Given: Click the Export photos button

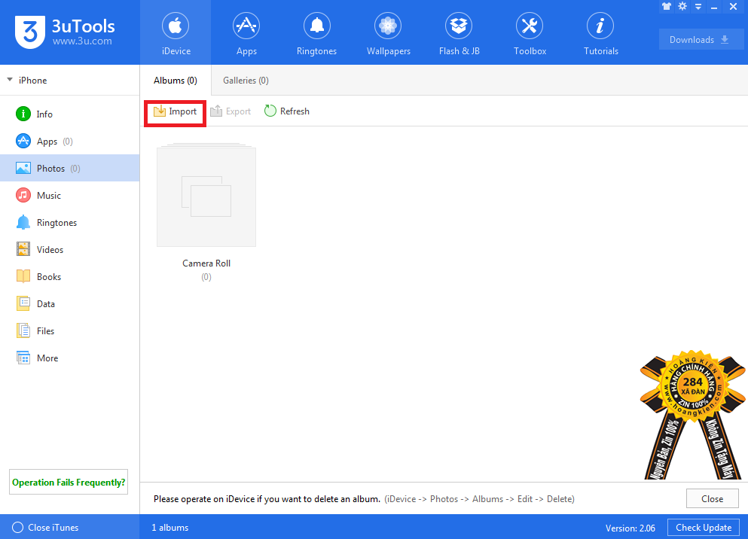Looking at the screenshot, I should (231, 111).
